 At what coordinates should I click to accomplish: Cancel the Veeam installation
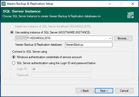coord(124,91)
